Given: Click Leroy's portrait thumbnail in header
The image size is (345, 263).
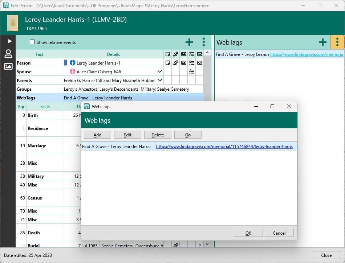Looking at the screenshot, I should [13, 23].
